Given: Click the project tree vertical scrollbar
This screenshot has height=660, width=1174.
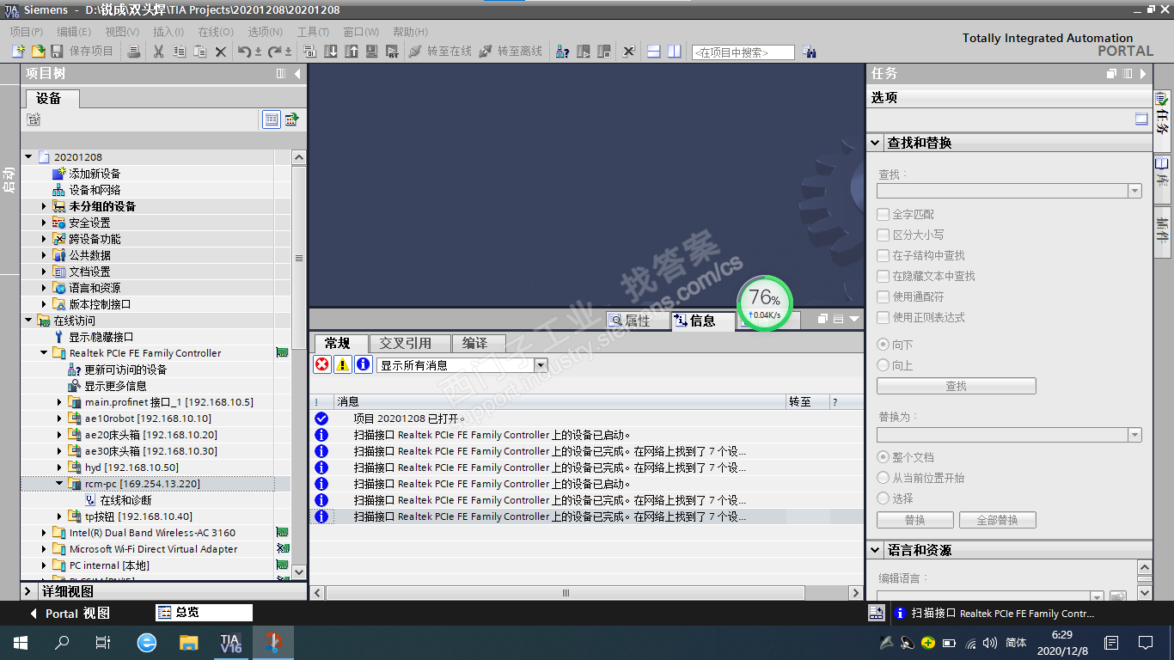Looking at the screenshot, I should tap(299, 258).
